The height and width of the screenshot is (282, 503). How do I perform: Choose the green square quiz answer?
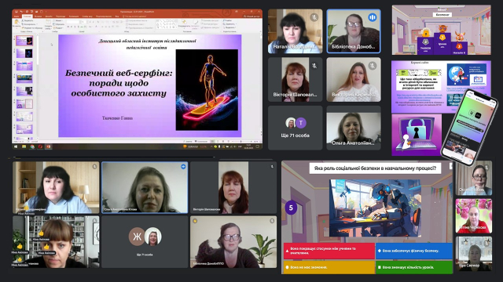click(414, 267)
